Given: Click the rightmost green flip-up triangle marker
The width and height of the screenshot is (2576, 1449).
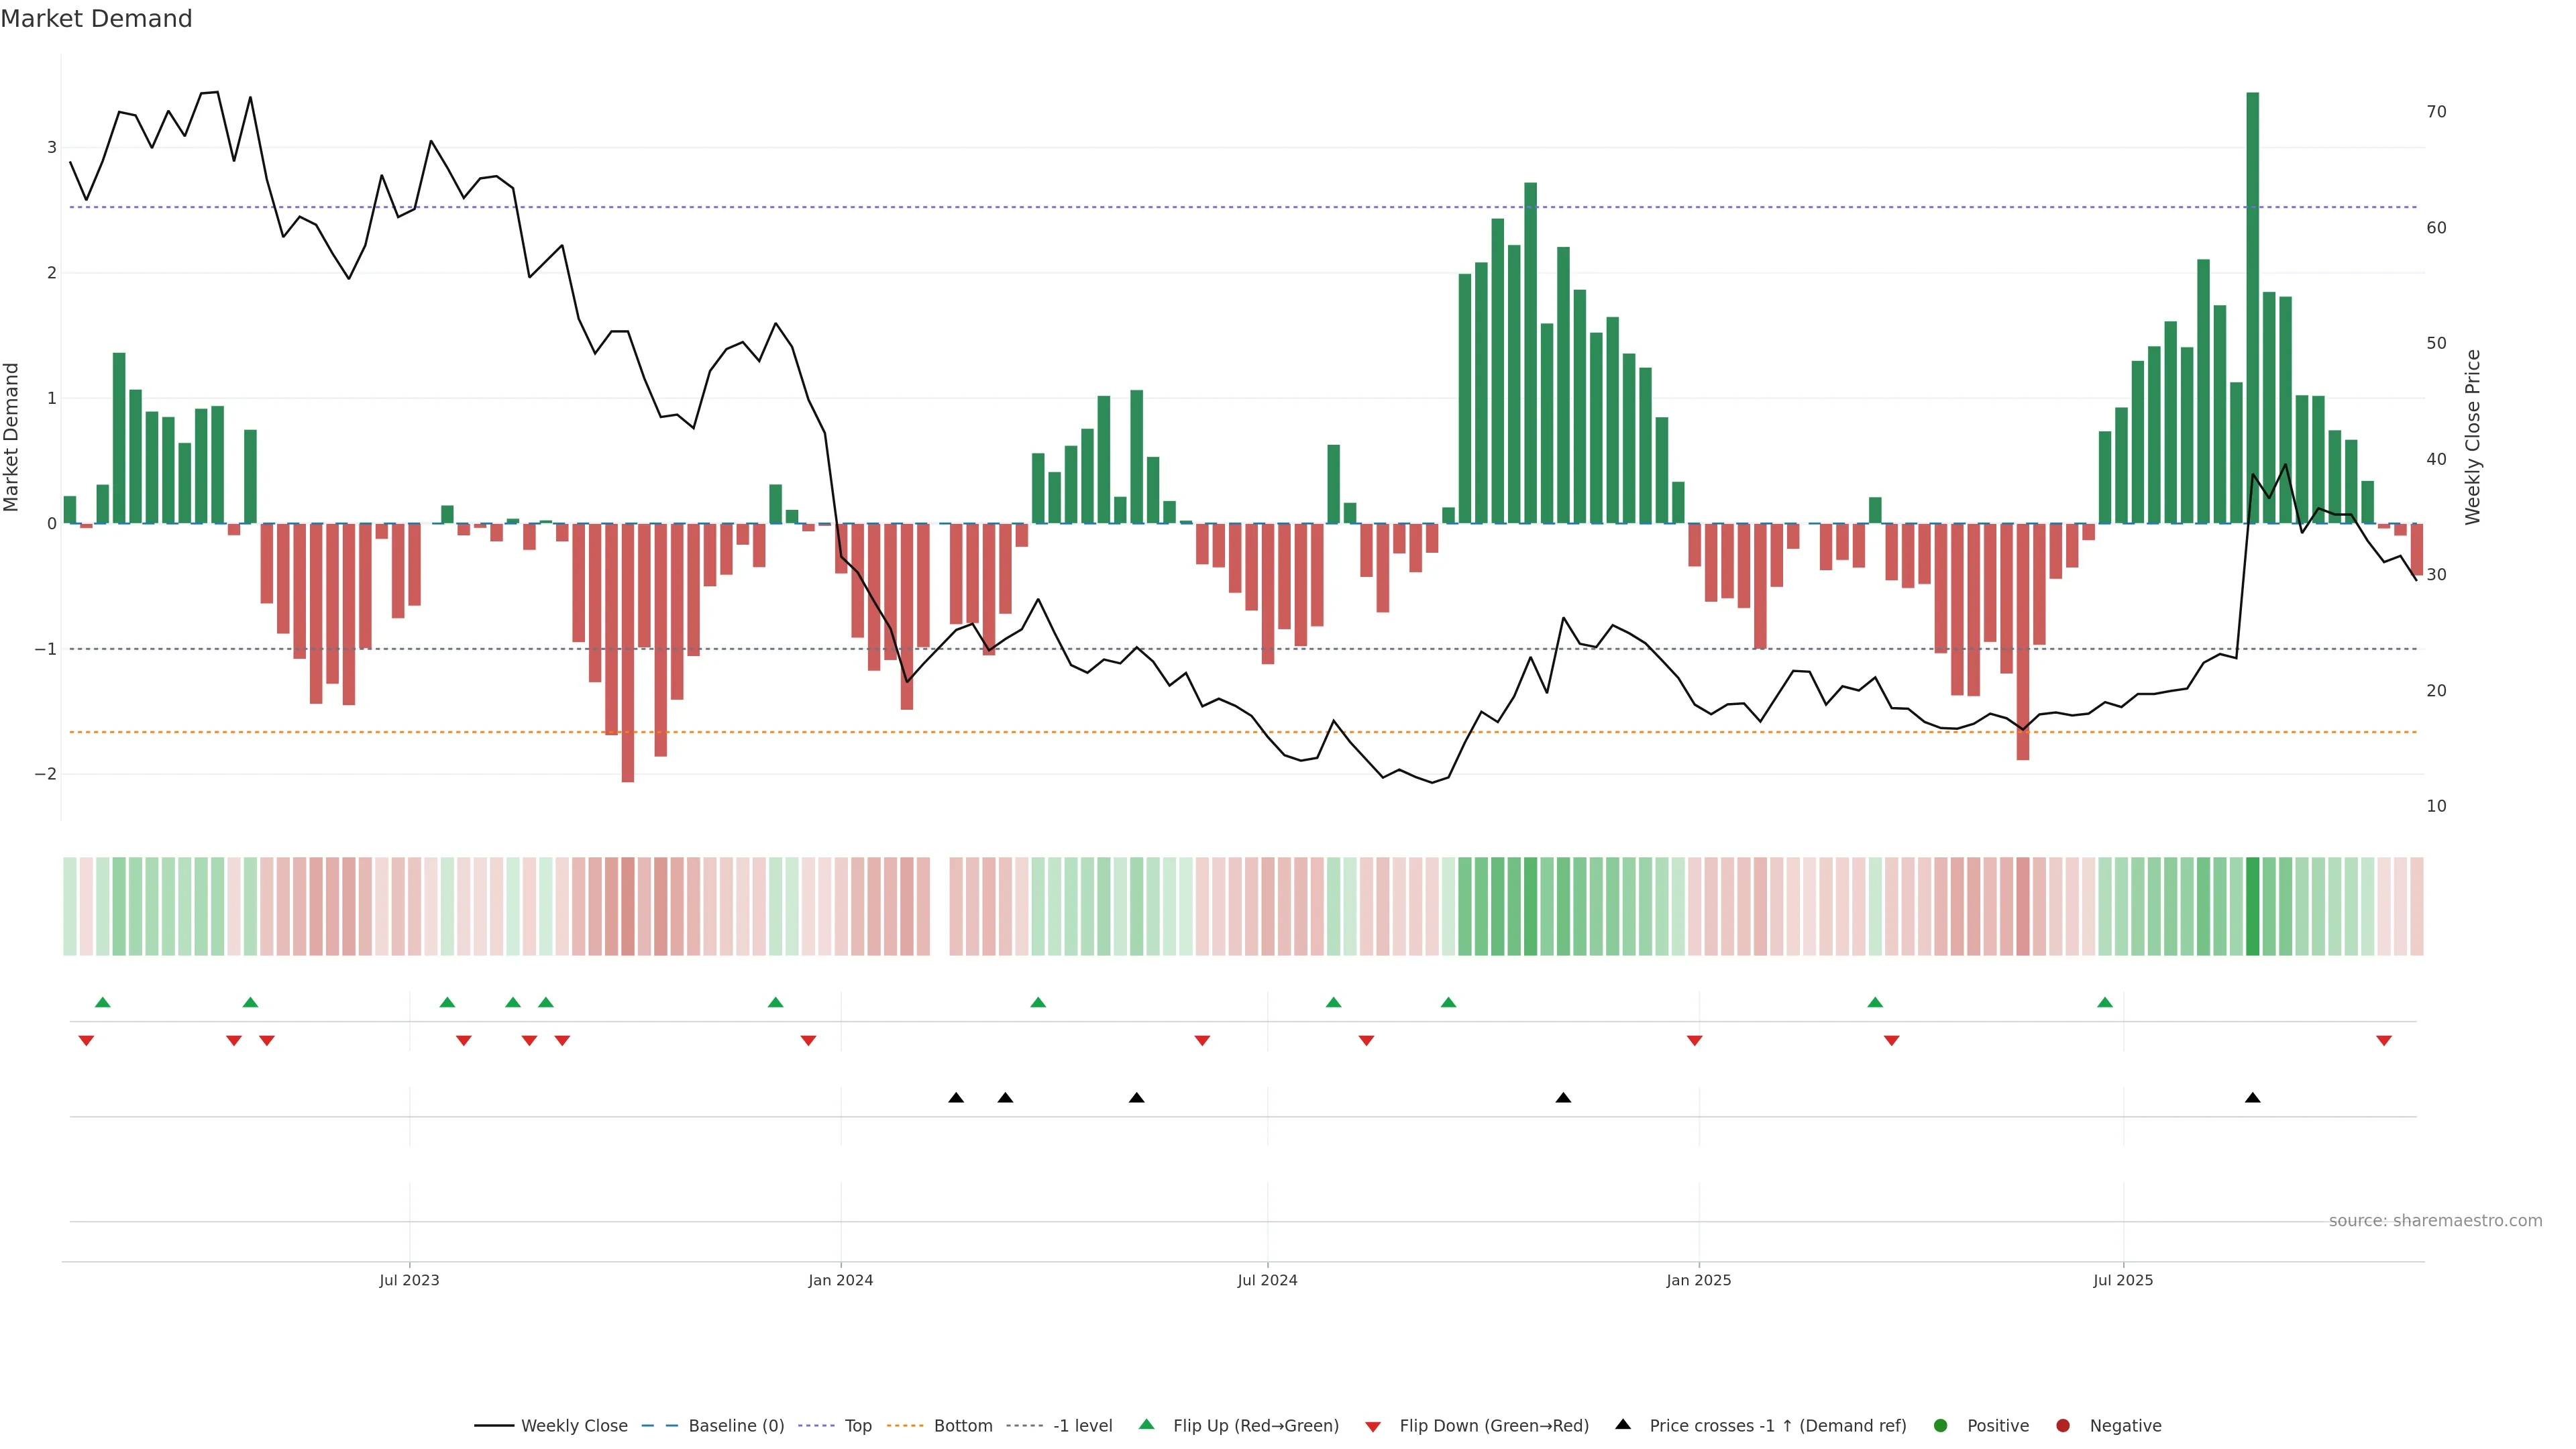Looking at the screenshot, I should (2105, 1002).
